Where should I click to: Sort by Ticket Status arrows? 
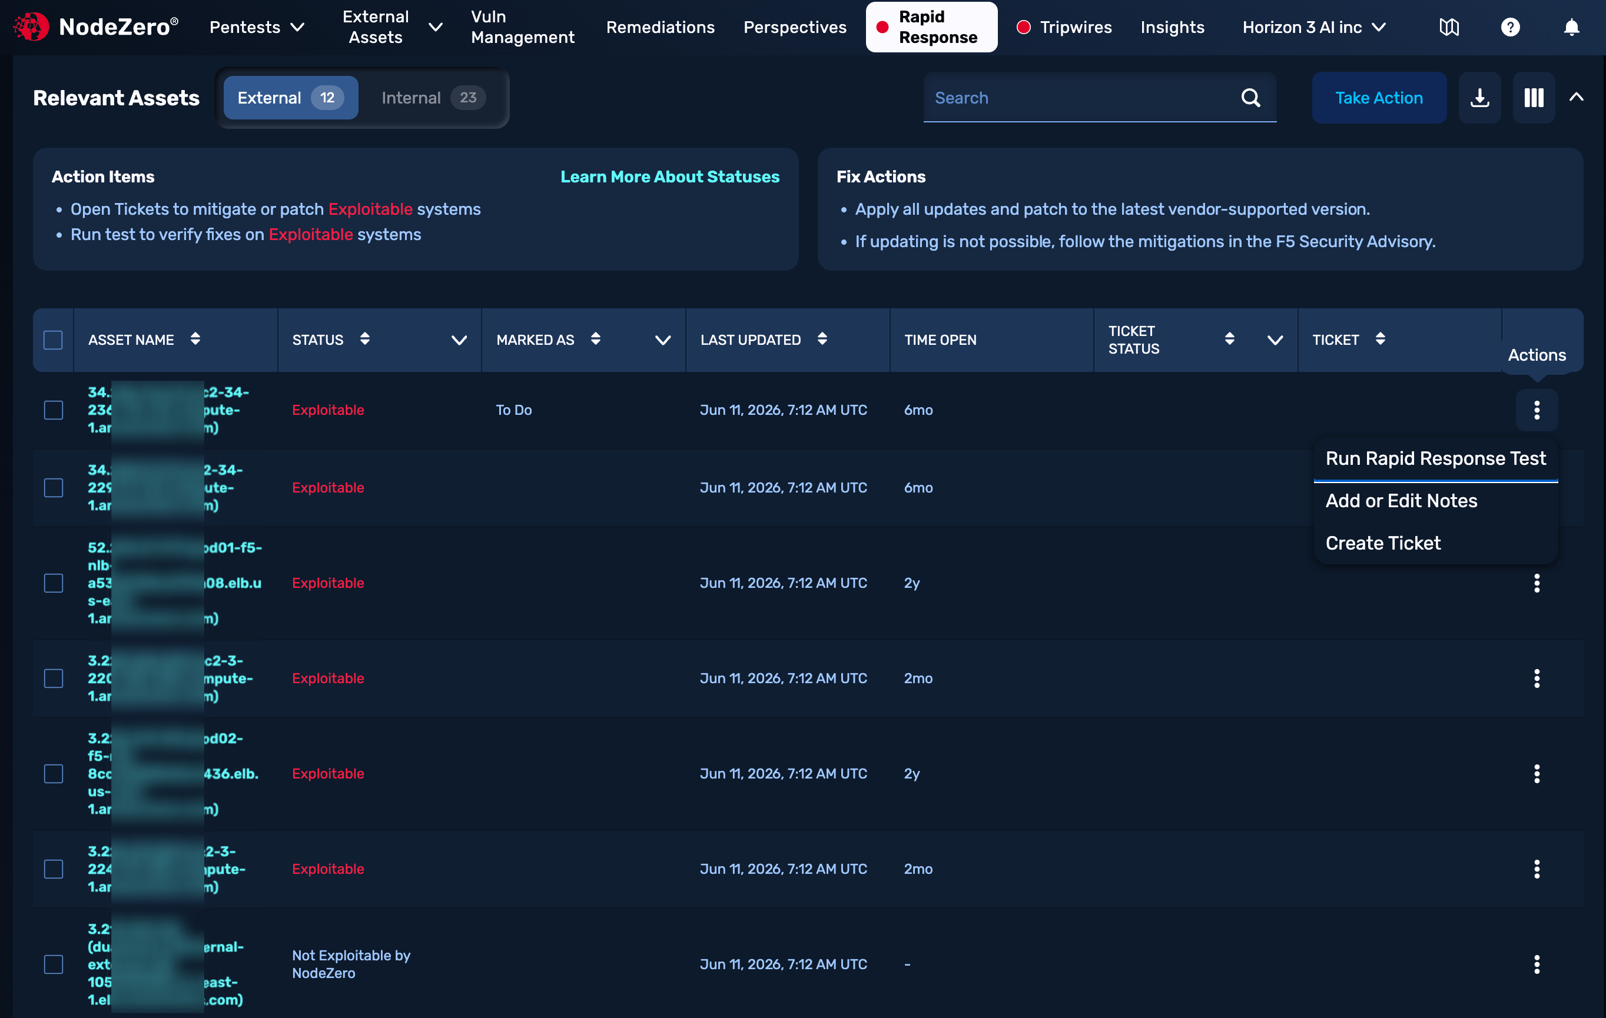(x=1229, y=340)
